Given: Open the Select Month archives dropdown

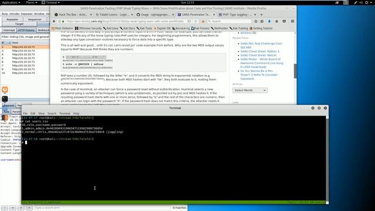Looking at the screenshot, I should (250, 90).
